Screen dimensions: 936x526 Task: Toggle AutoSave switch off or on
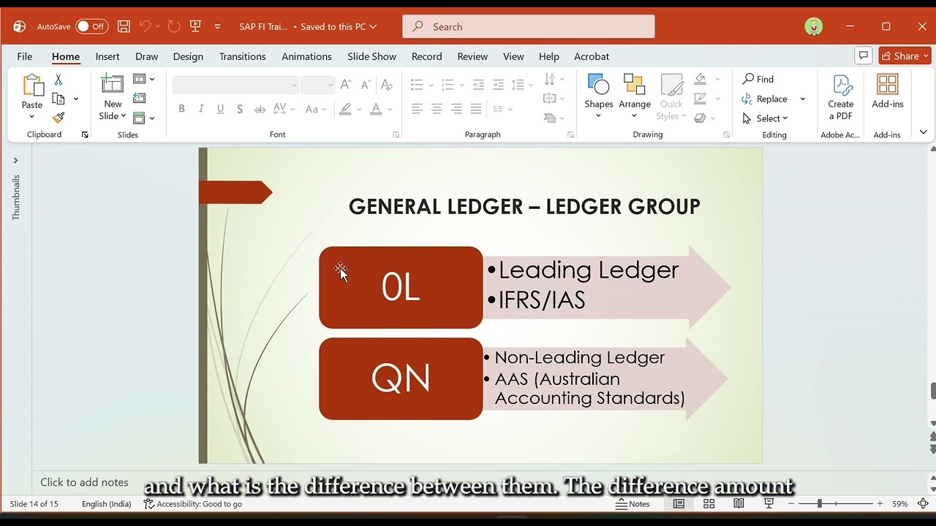[92, 26]
